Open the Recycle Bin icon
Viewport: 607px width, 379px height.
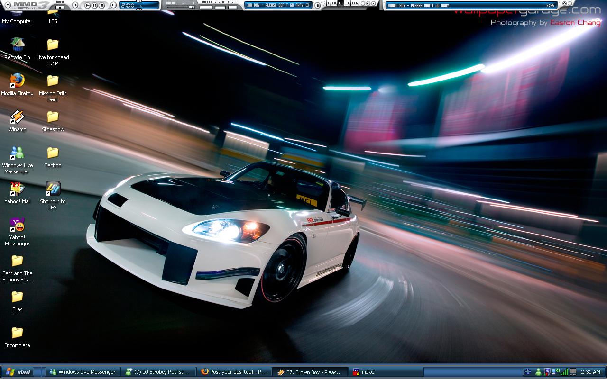[x=17, y=49]
